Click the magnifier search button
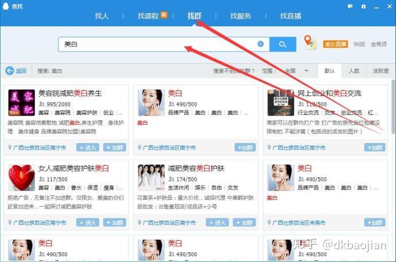The height and width of the screenshot is (262, 396). point(282,44)
